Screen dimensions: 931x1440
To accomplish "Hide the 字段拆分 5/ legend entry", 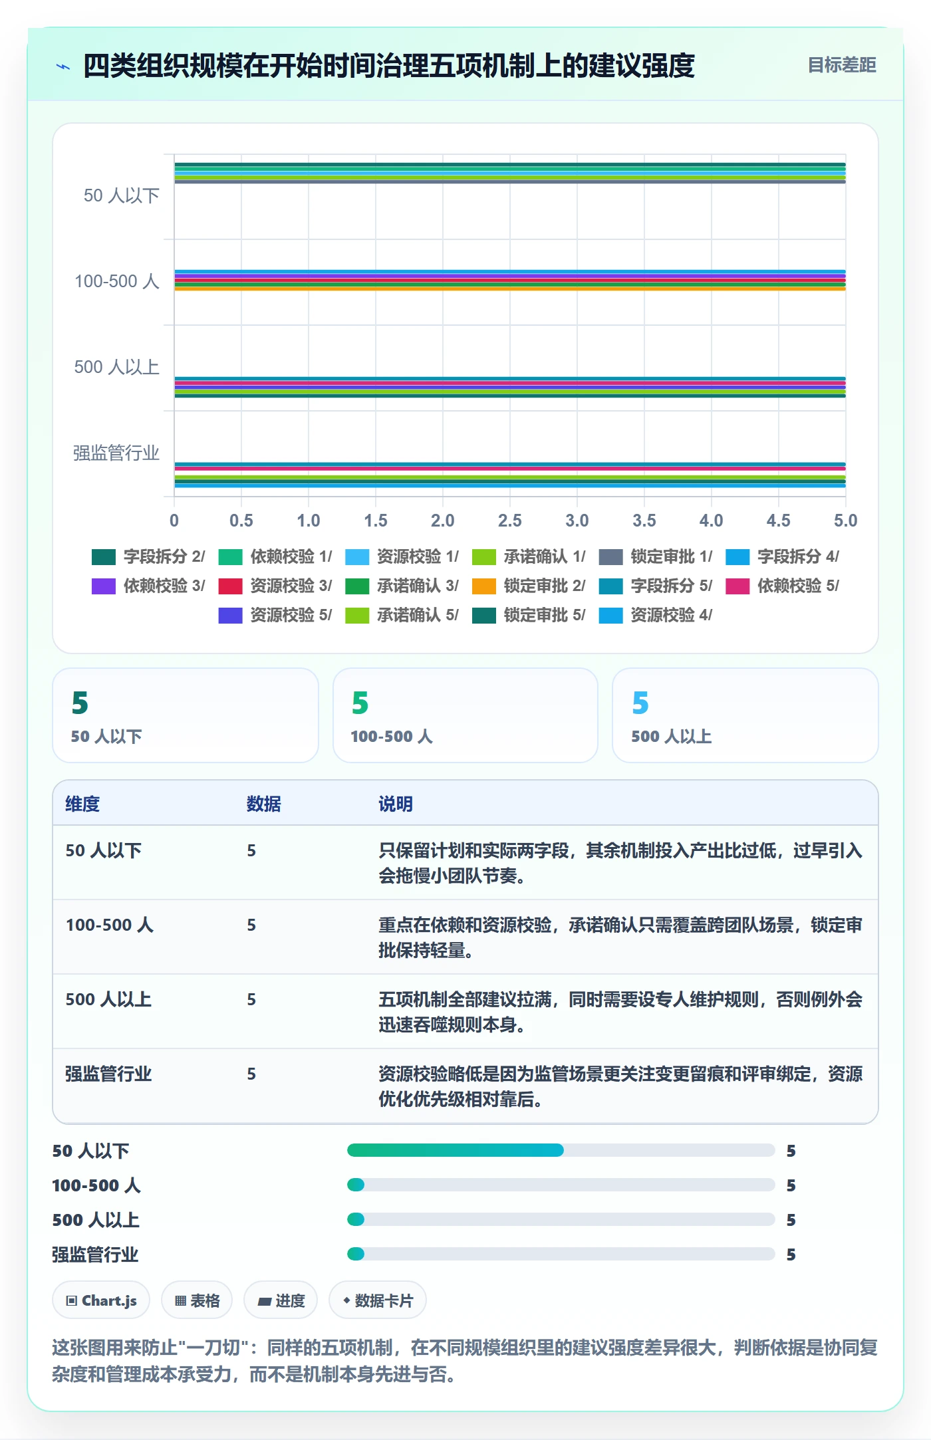I will (x=656, y=586).
